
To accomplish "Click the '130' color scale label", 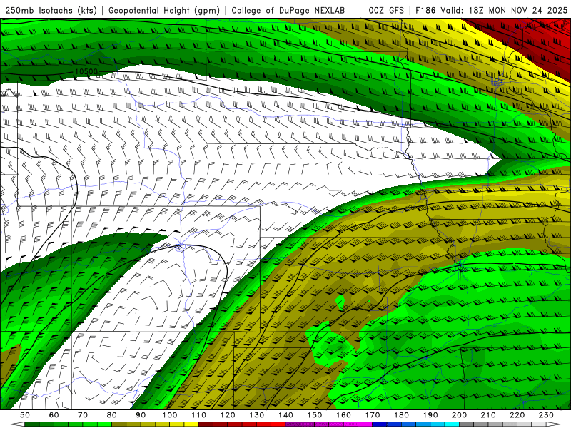I will [x=257, y=415].
